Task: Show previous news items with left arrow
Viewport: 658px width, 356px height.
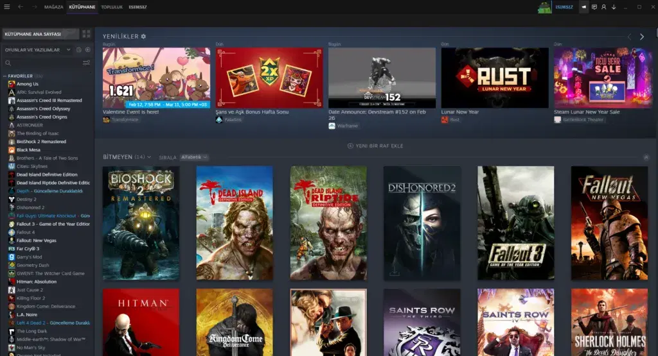Action: coord(630,37)
